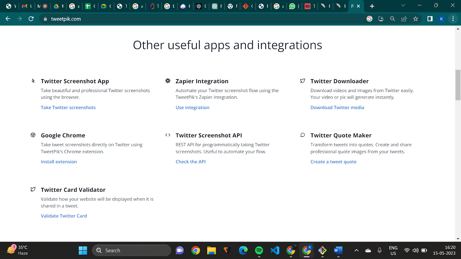The image size is (461, 259).
Task: Show hidden system tray icons
Action: tap(356, 250)
